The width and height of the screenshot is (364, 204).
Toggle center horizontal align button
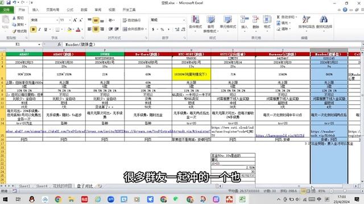[x=96, y=29]
